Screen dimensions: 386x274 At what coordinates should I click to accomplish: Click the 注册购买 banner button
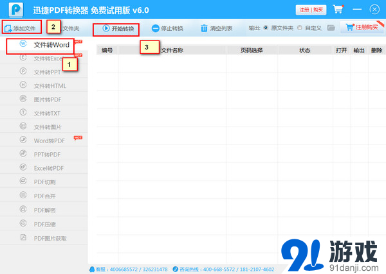click(x=362, y=27)
